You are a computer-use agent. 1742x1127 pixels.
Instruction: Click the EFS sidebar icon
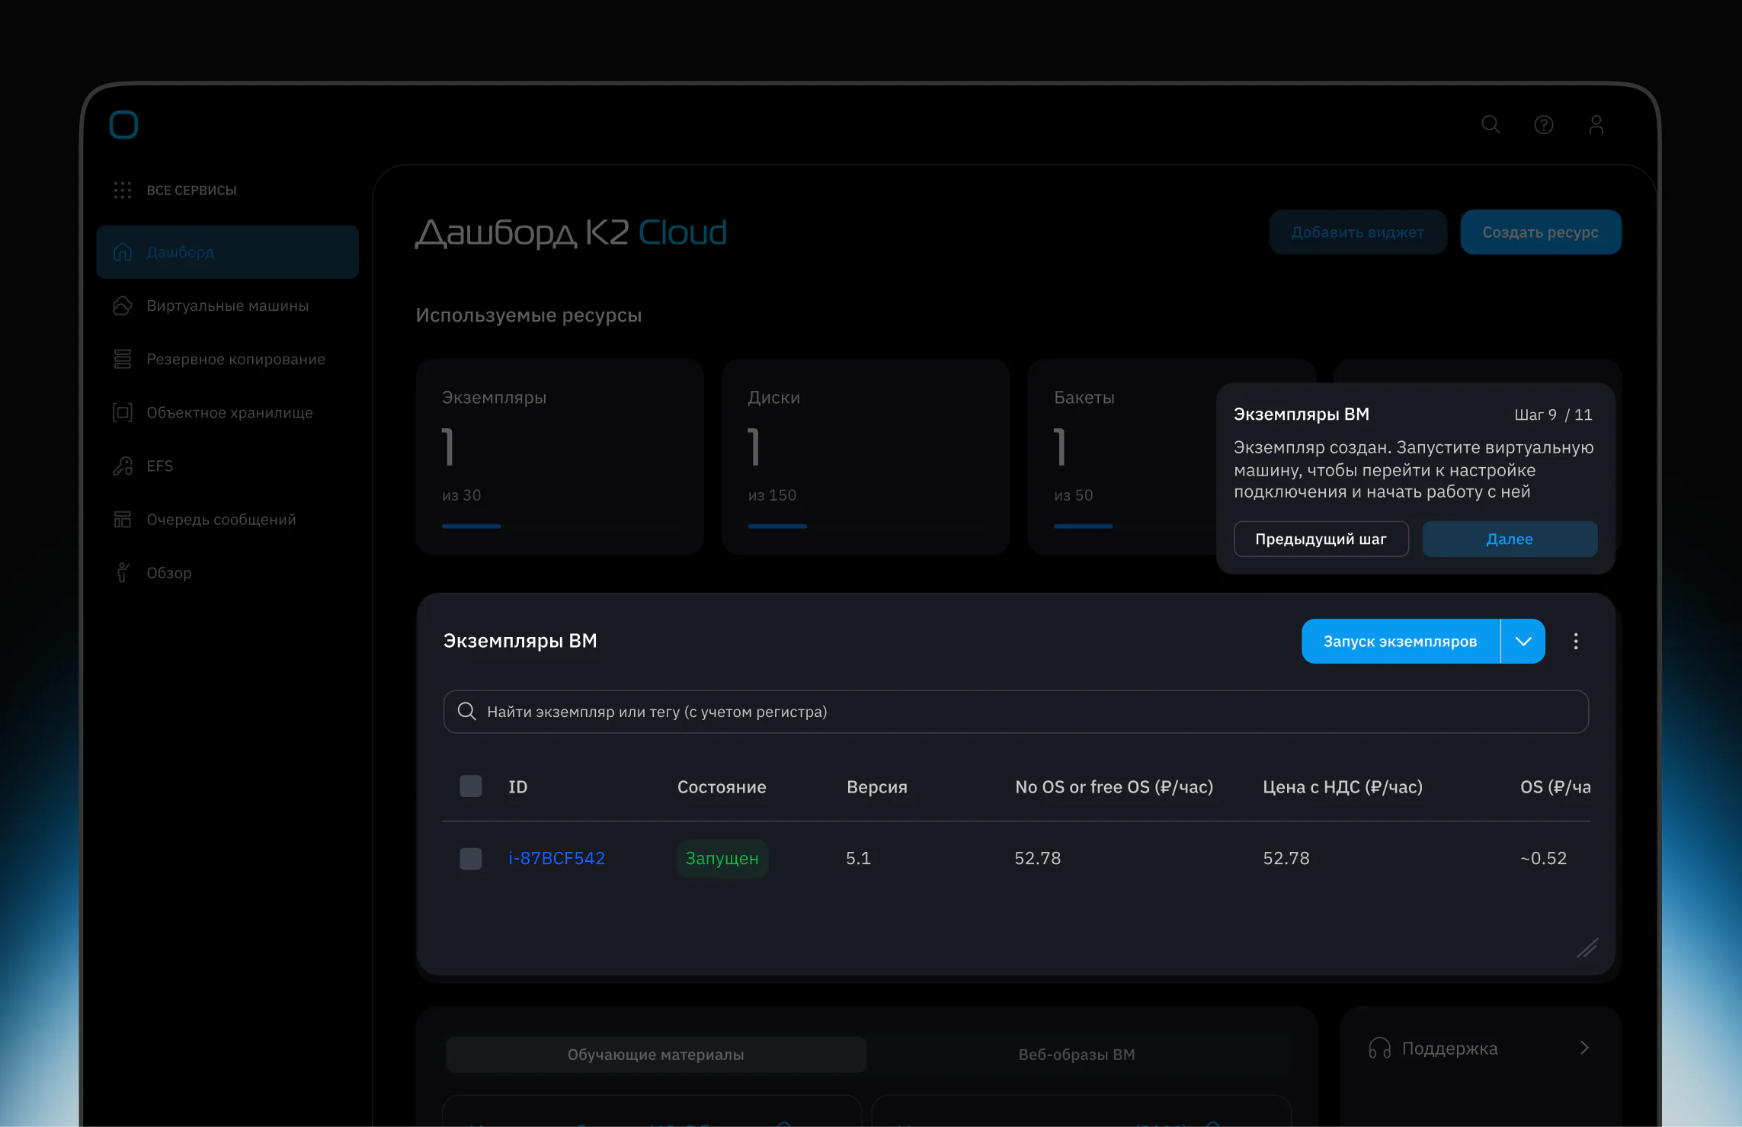(122, 466)
